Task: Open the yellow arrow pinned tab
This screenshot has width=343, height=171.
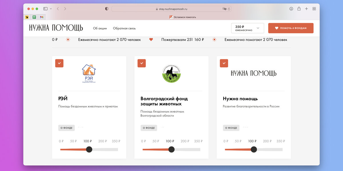Action: coord(27,17)
